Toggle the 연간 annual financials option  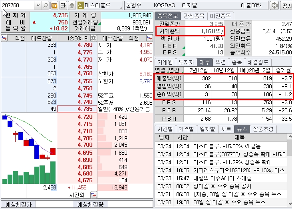(176, 70)
